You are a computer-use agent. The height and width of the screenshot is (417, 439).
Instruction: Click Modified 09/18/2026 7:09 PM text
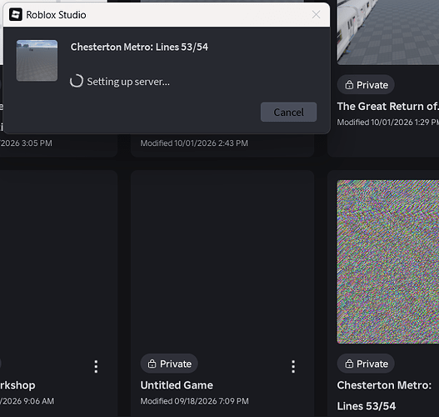(195, 401)
